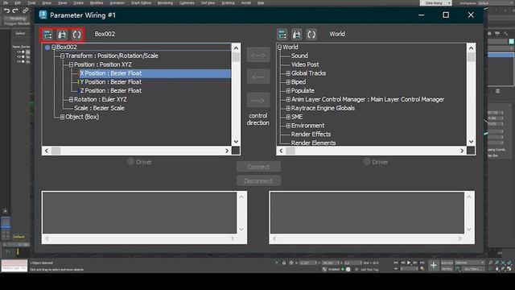The height and width of the screenshot is (290, 515).
Task: Select Z Position : Bezier Float track
Action: pyautogui.click(x=111, y=91)
